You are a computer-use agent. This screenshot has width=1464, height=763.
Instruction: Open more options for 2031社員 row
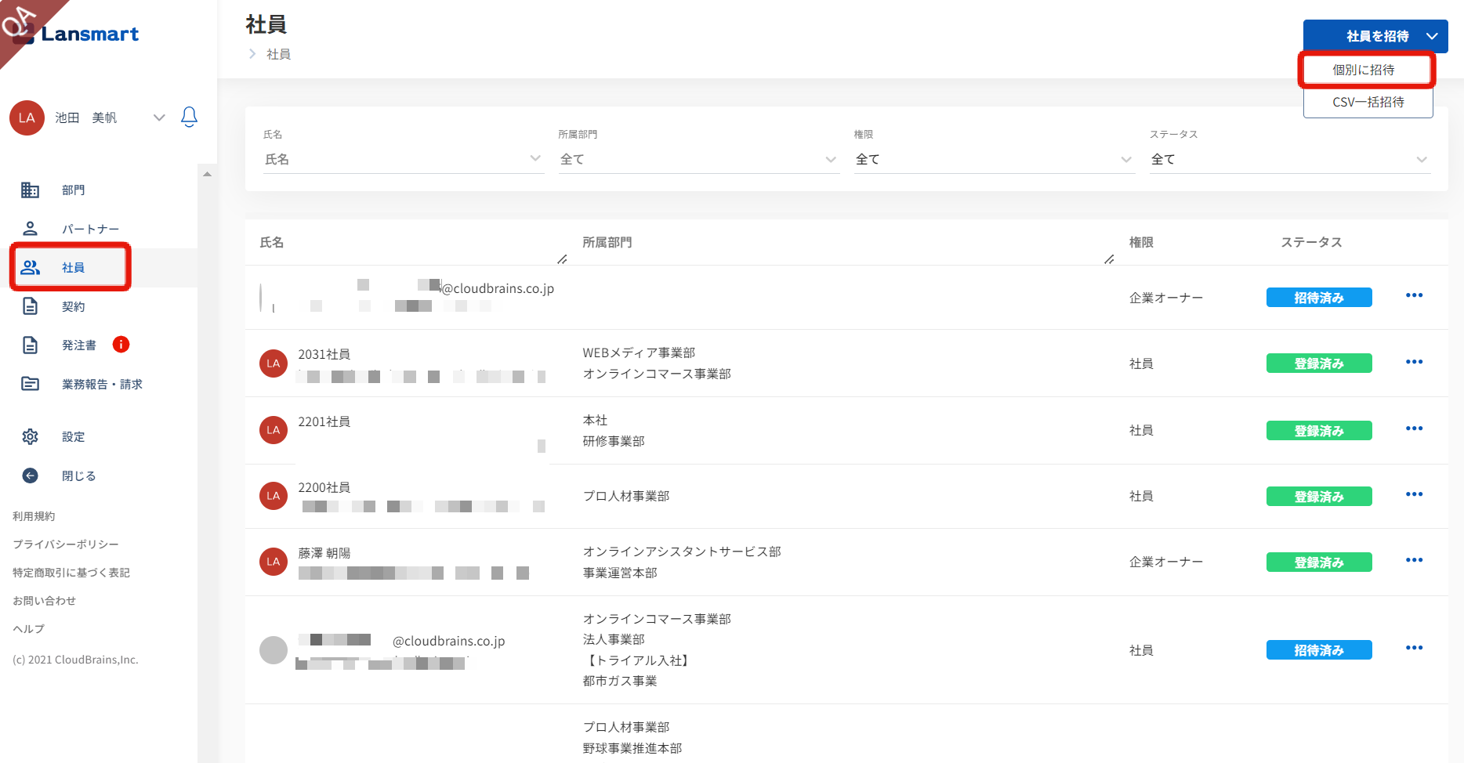[x=1414, y=362]
